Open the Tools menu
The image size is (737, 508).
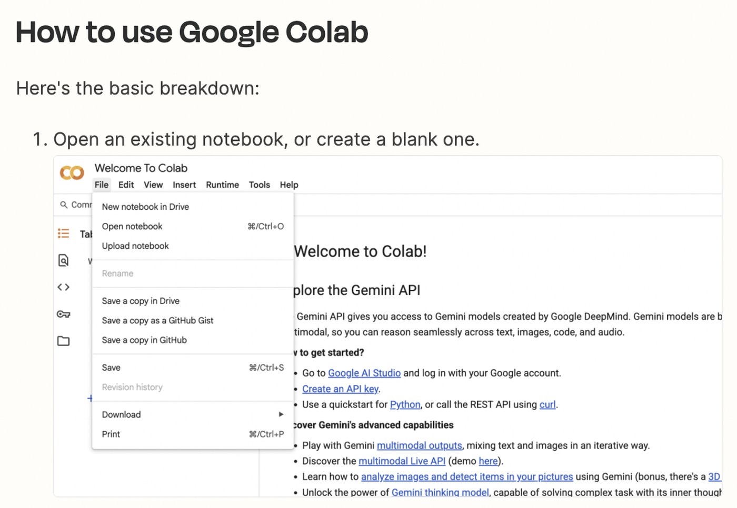pyautogui.click(x=259, y=185)
